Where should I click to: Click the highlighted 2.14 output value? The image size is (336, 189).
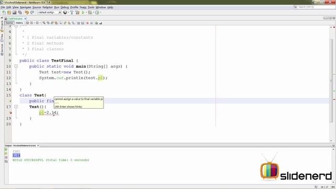point(16,155)
